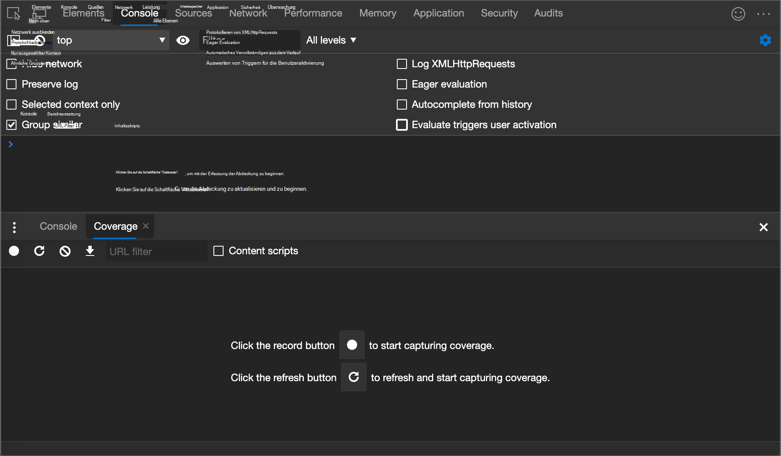This screenshot has height=456, width=781.
Task: Click the toolbar reload coverage icon
Action: [39, 251]
